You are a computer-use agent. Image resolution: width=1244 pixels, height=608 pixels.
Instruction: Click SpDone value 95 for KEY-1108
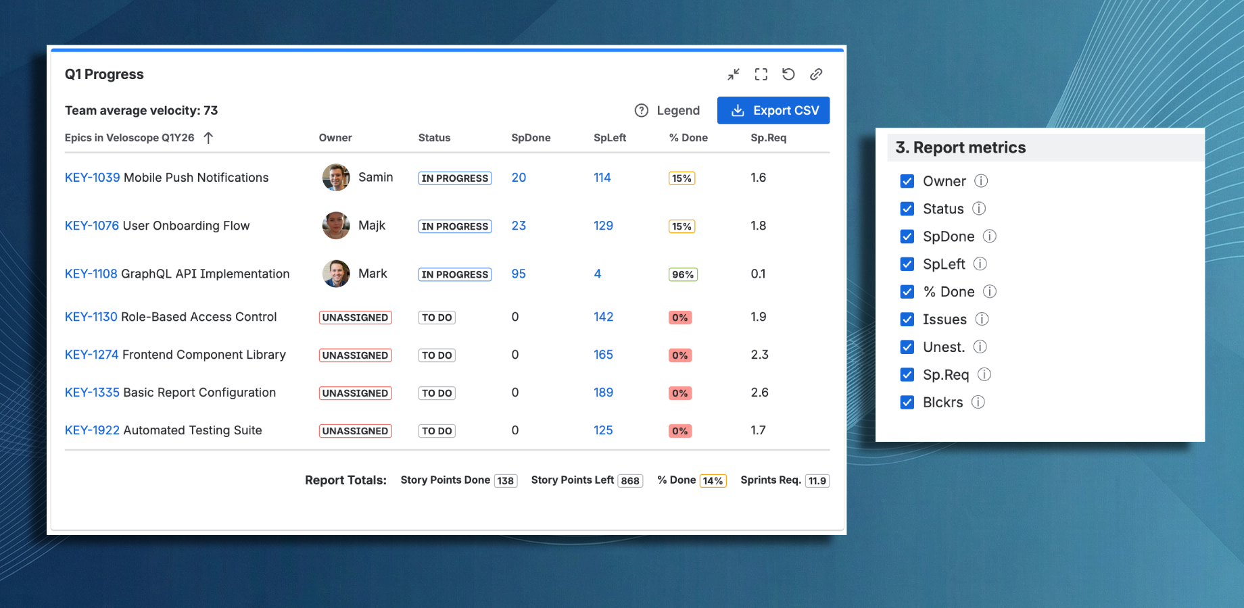519,274
